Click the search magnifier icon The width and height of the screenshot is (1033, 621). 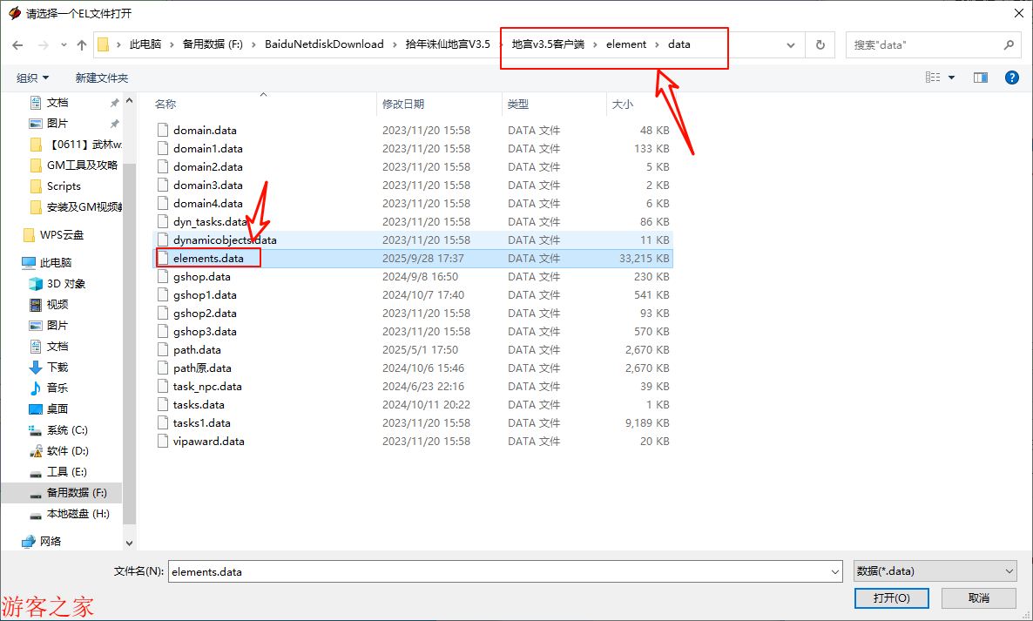point(1009,44)
